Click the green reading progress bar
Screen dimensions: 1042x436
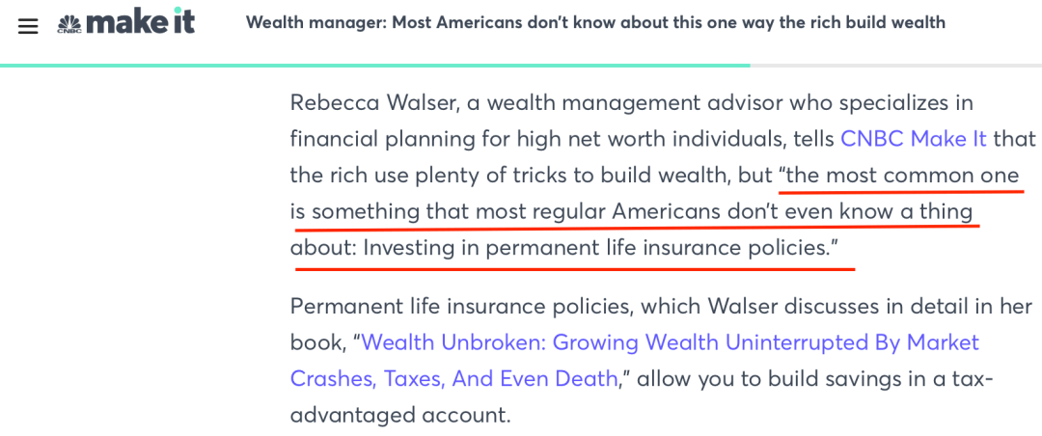point(374,66)
